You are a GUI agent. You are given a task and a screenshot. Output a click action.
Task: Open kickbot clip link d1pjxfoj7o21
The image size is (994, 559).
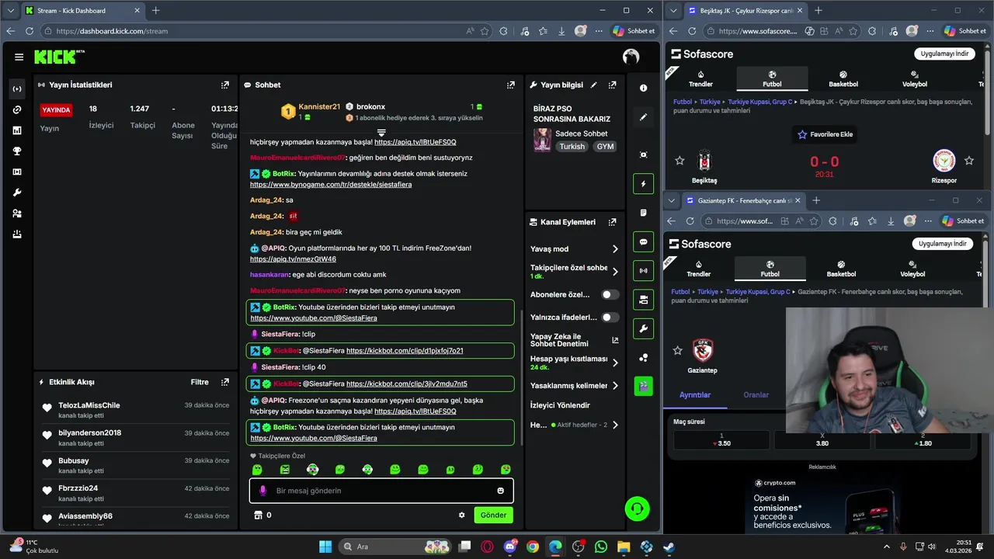[x=405, y=351]
